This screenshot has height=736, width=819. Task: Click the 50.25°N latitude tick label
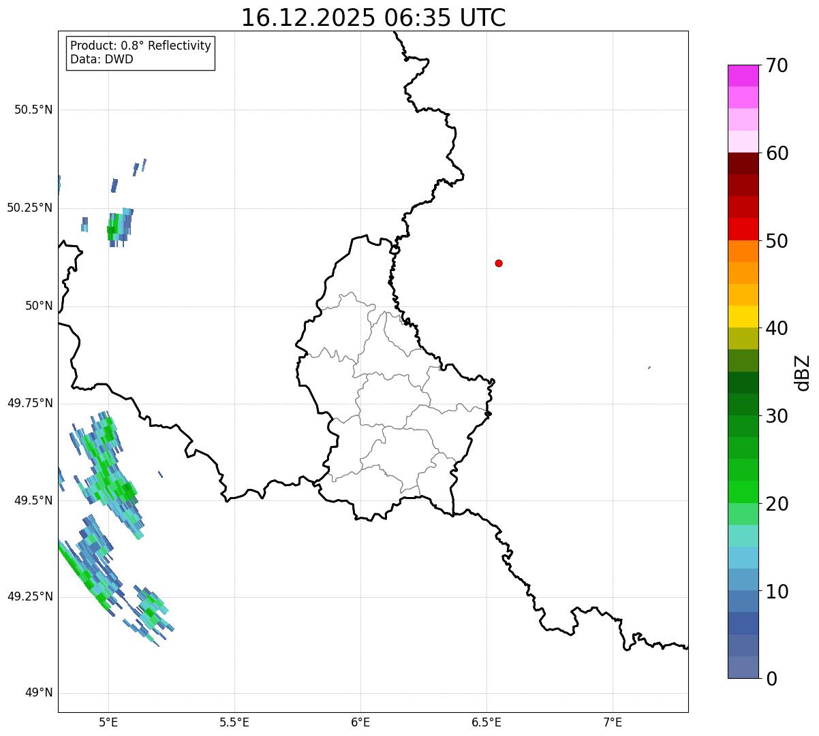click(29, 208)
